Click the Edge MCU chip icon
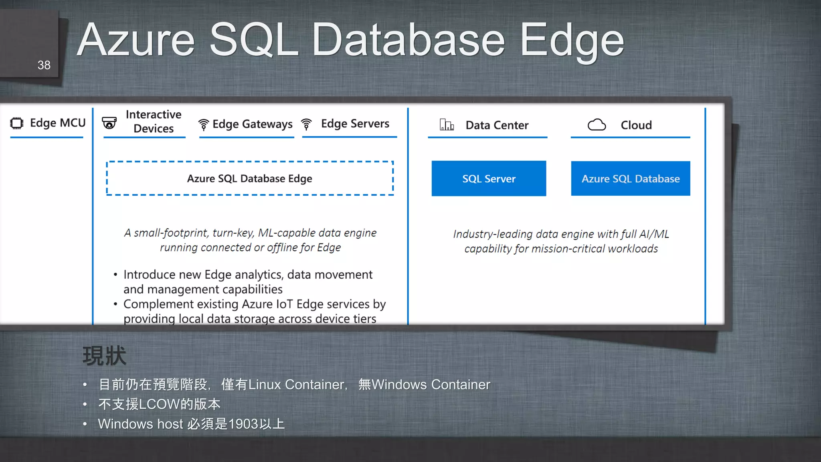The width and height of the screenshot is (821, 462). pyautogui.click(x=17, y=123)
